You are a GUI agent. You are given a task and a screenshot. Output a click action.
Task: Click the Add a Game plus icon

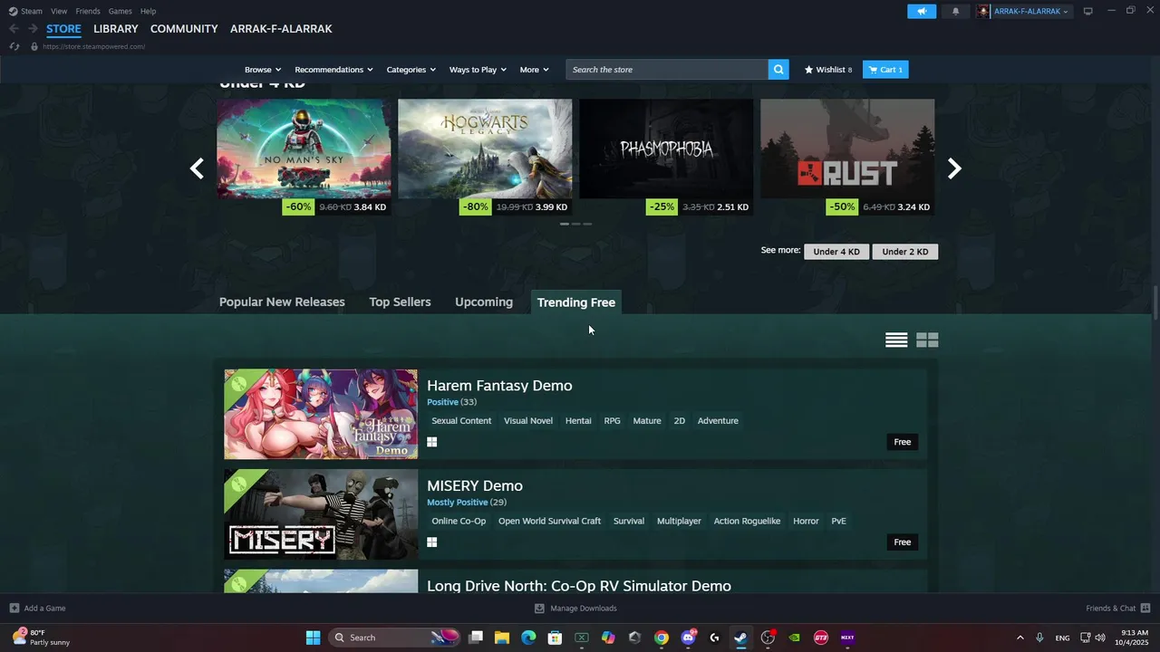pos(14,609)
